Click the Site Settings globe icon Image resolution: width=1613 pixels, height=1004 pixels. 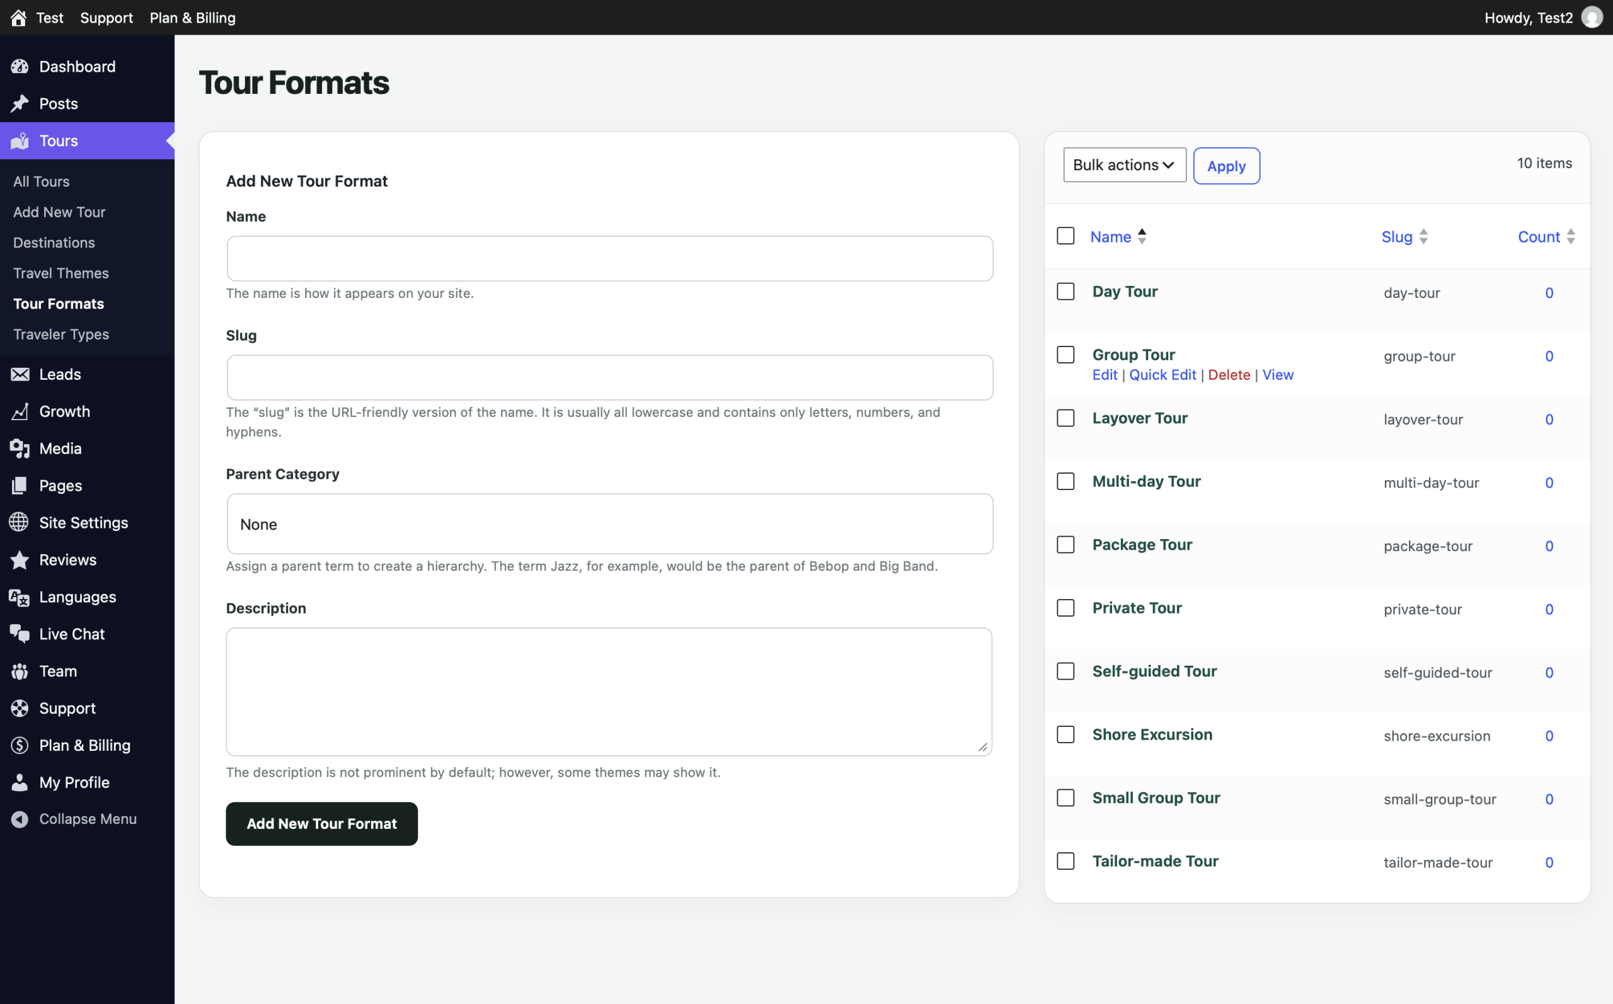click(x=20, y=523)
